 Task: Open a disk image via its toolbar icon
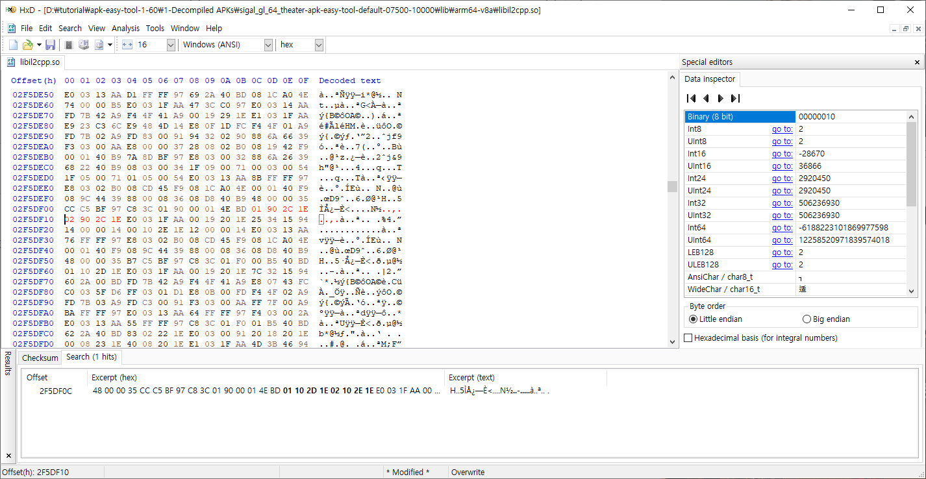(98, 44)
